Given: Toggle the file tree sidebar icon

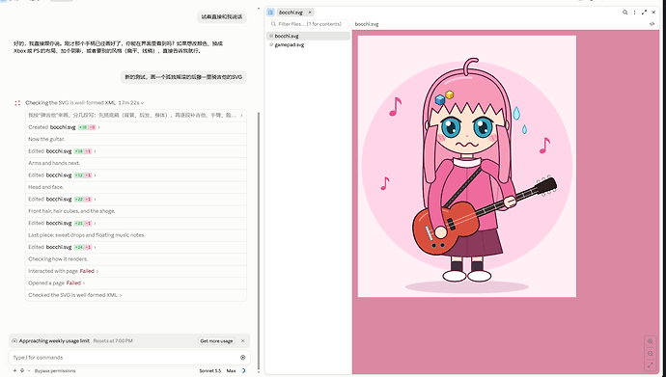Looking at the screenshot, I should (270, 13).
